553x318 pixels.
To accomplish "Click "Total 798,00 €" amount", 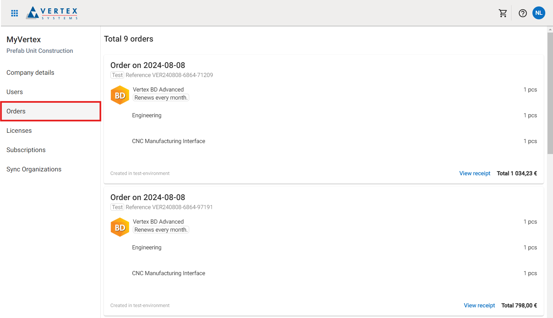I will coord(519,305).
